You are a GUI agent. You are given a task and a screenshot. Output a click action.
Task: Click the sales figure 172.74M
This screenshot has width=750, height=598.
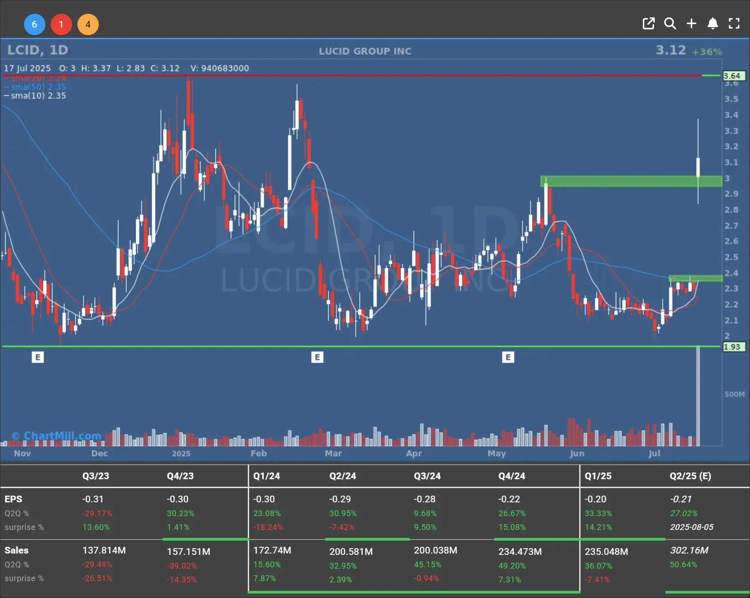[272, 550]
